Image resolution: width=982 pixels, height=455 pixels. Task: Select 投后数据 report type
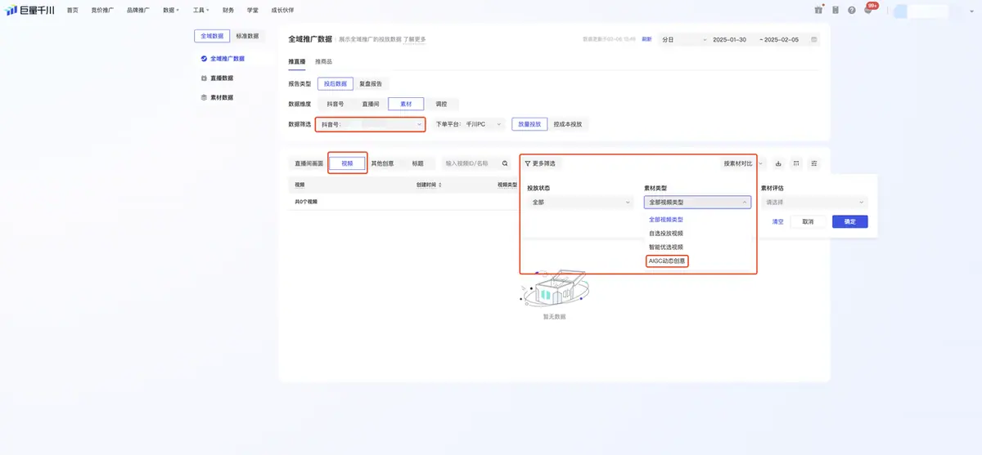tap(335, 83)
